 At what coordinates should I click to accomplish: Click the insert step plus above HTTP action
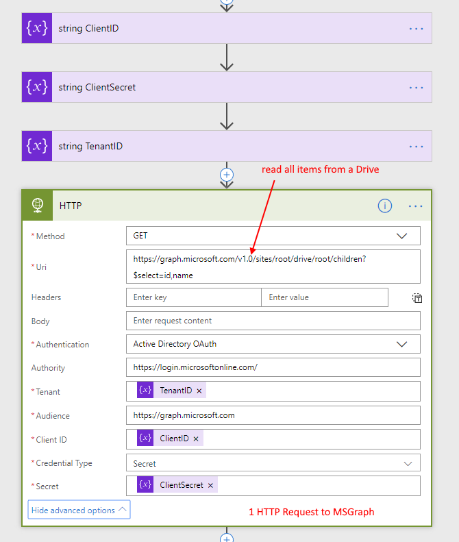point(227,175)
